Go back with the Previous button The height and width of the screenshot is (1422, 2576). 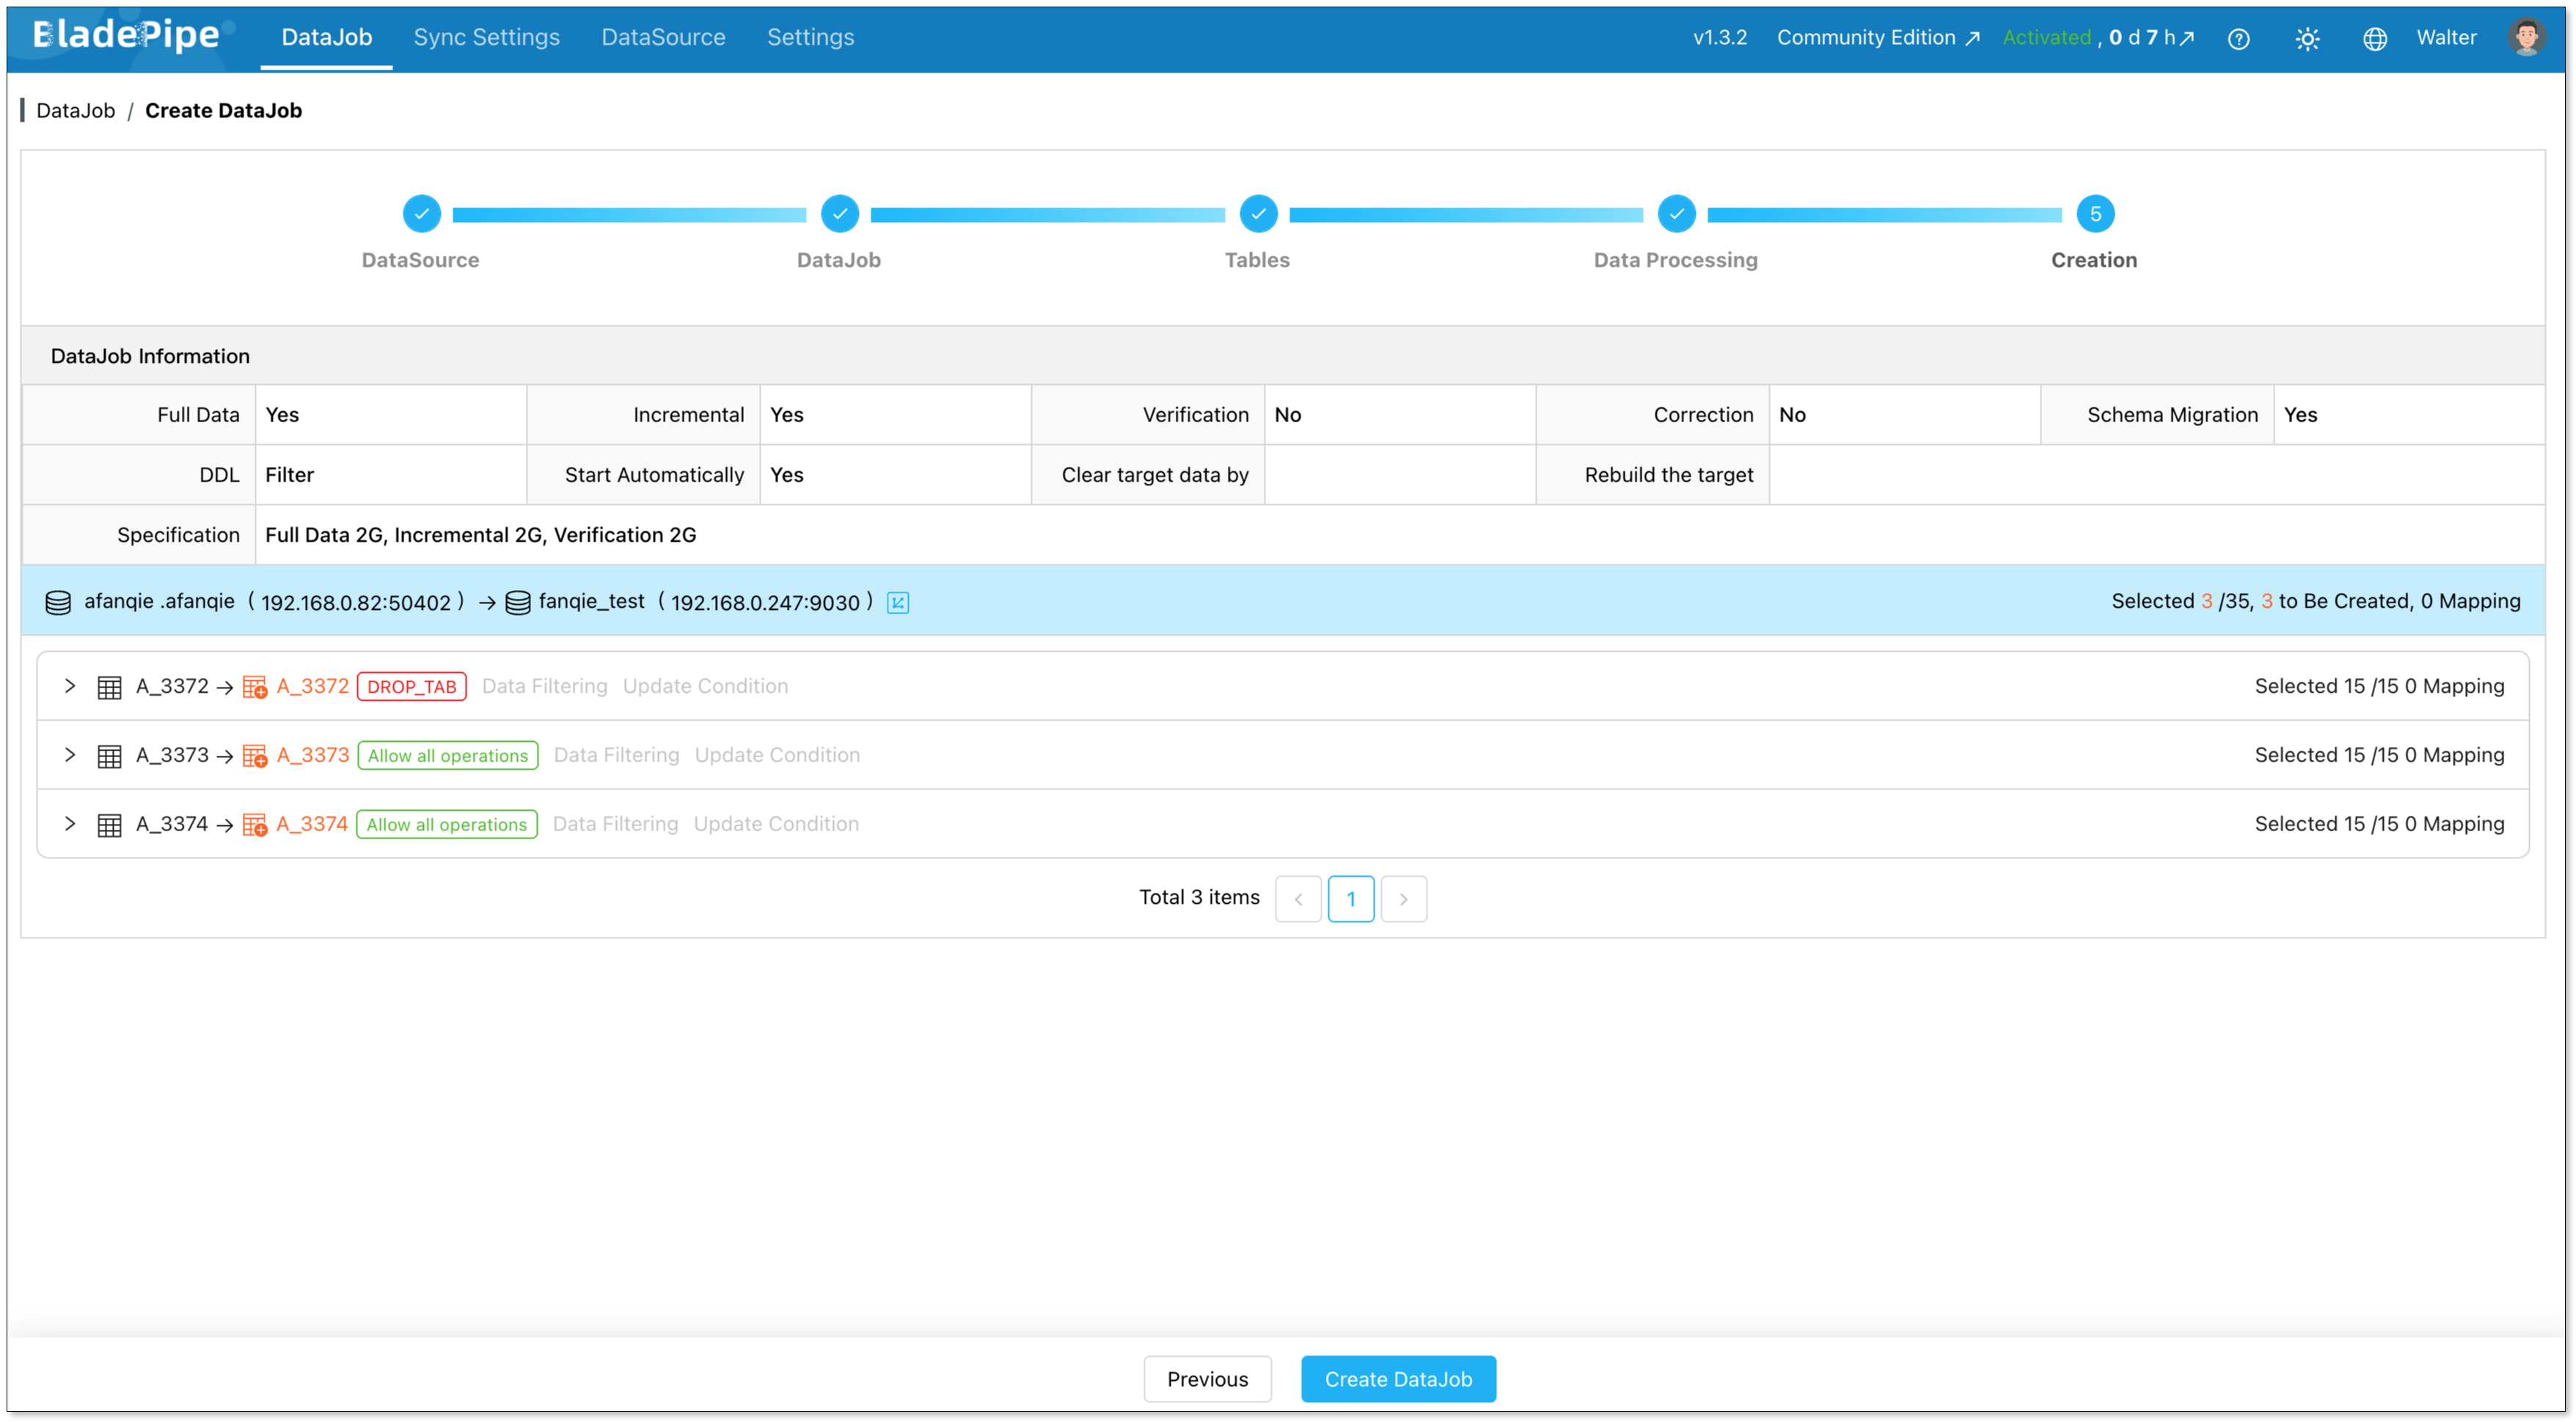[x=1207, y=1379]
